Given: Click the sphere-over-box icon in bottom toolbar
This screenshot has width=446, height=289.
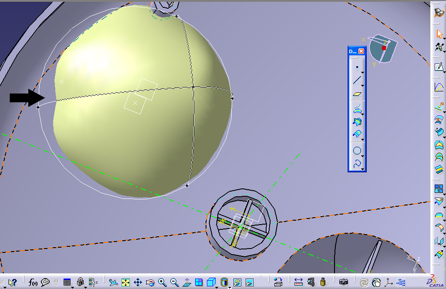Looking at the screenshot, I should click(278, 282).
